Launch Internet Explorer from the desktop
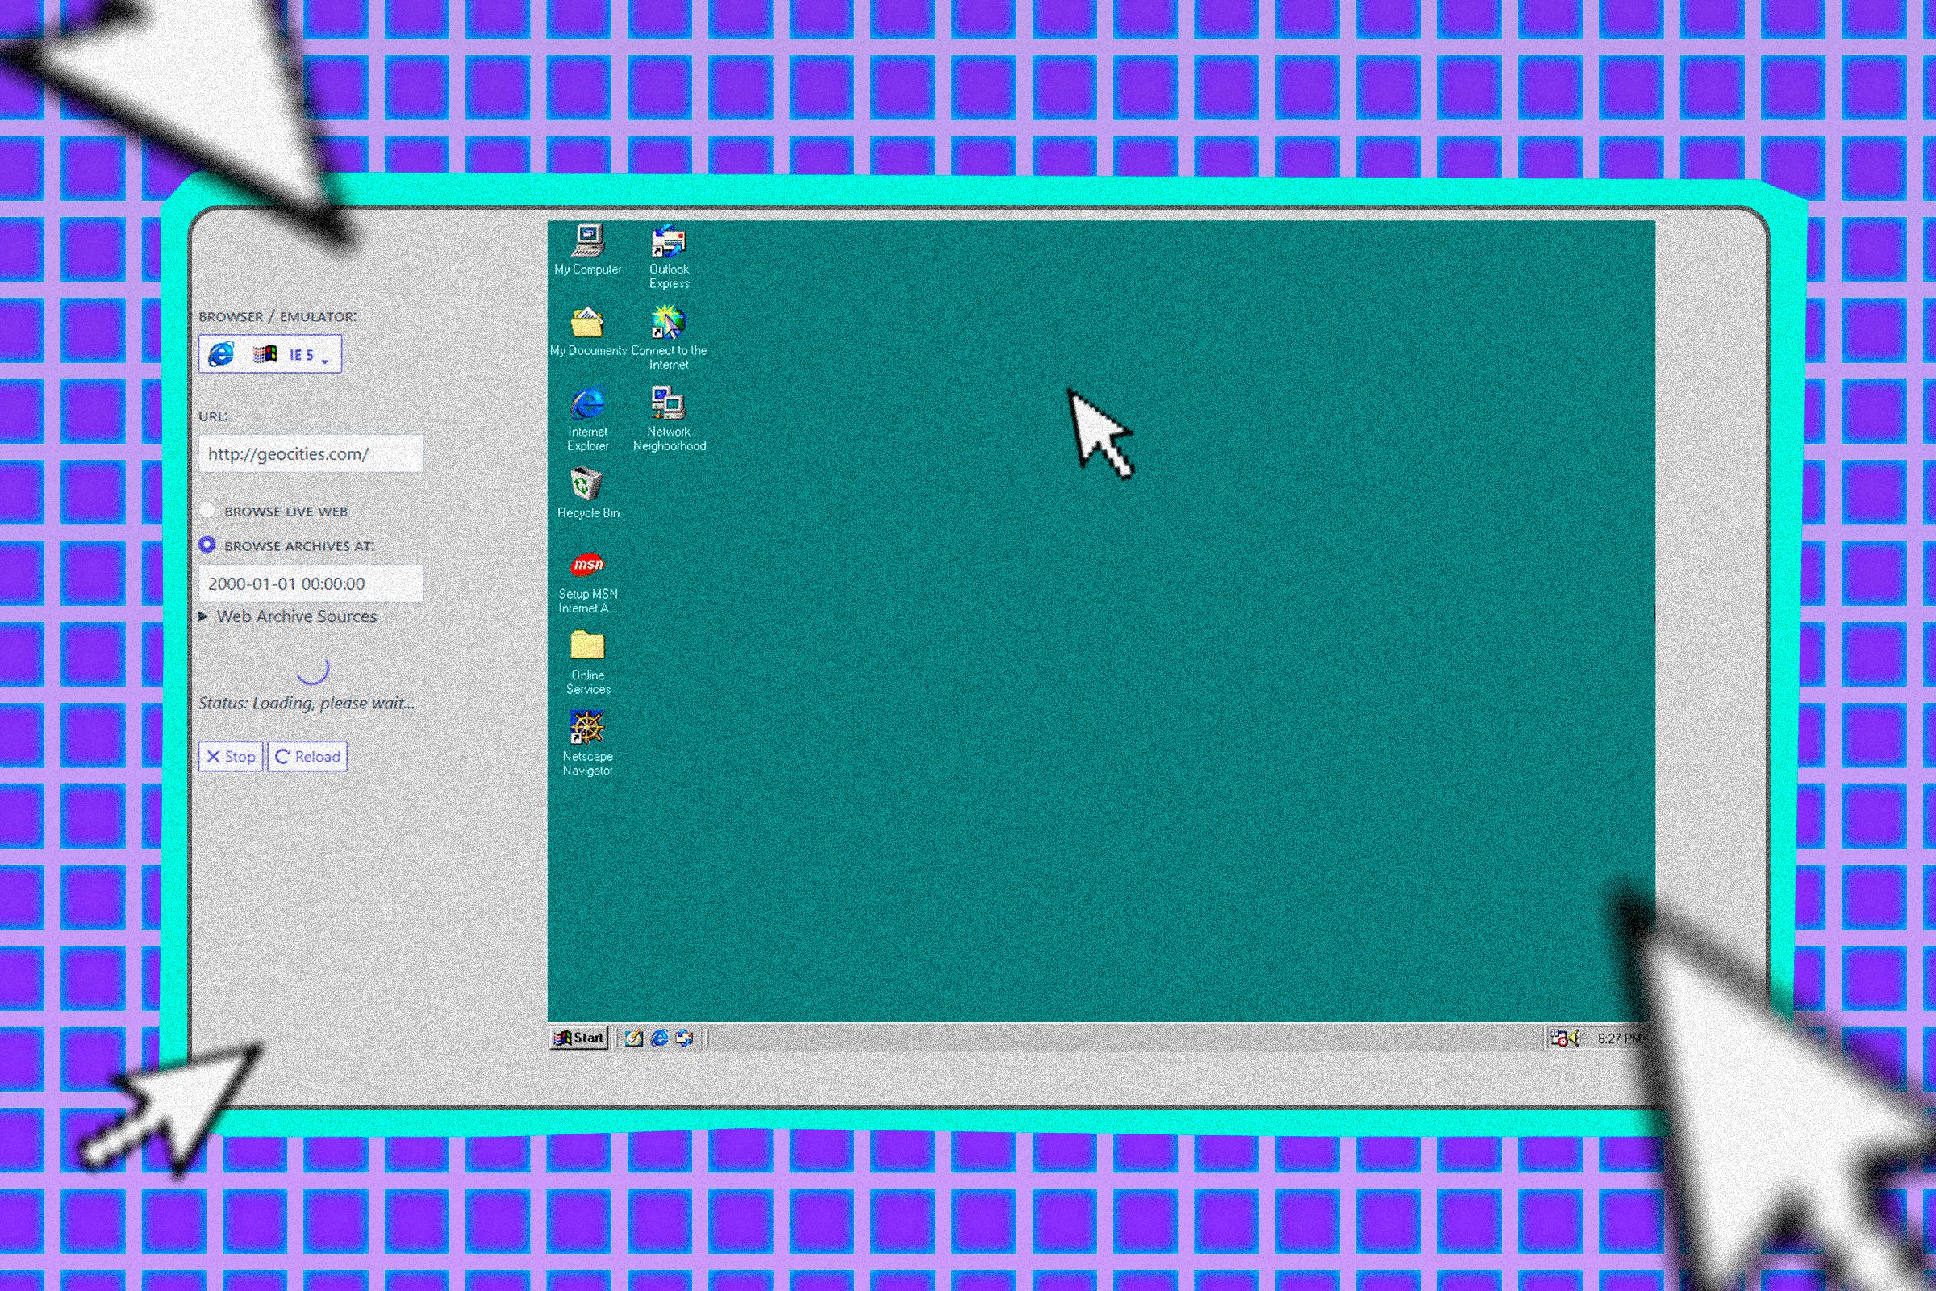The height and width of the screenshot is (1291, 1936). click(588, 405)
